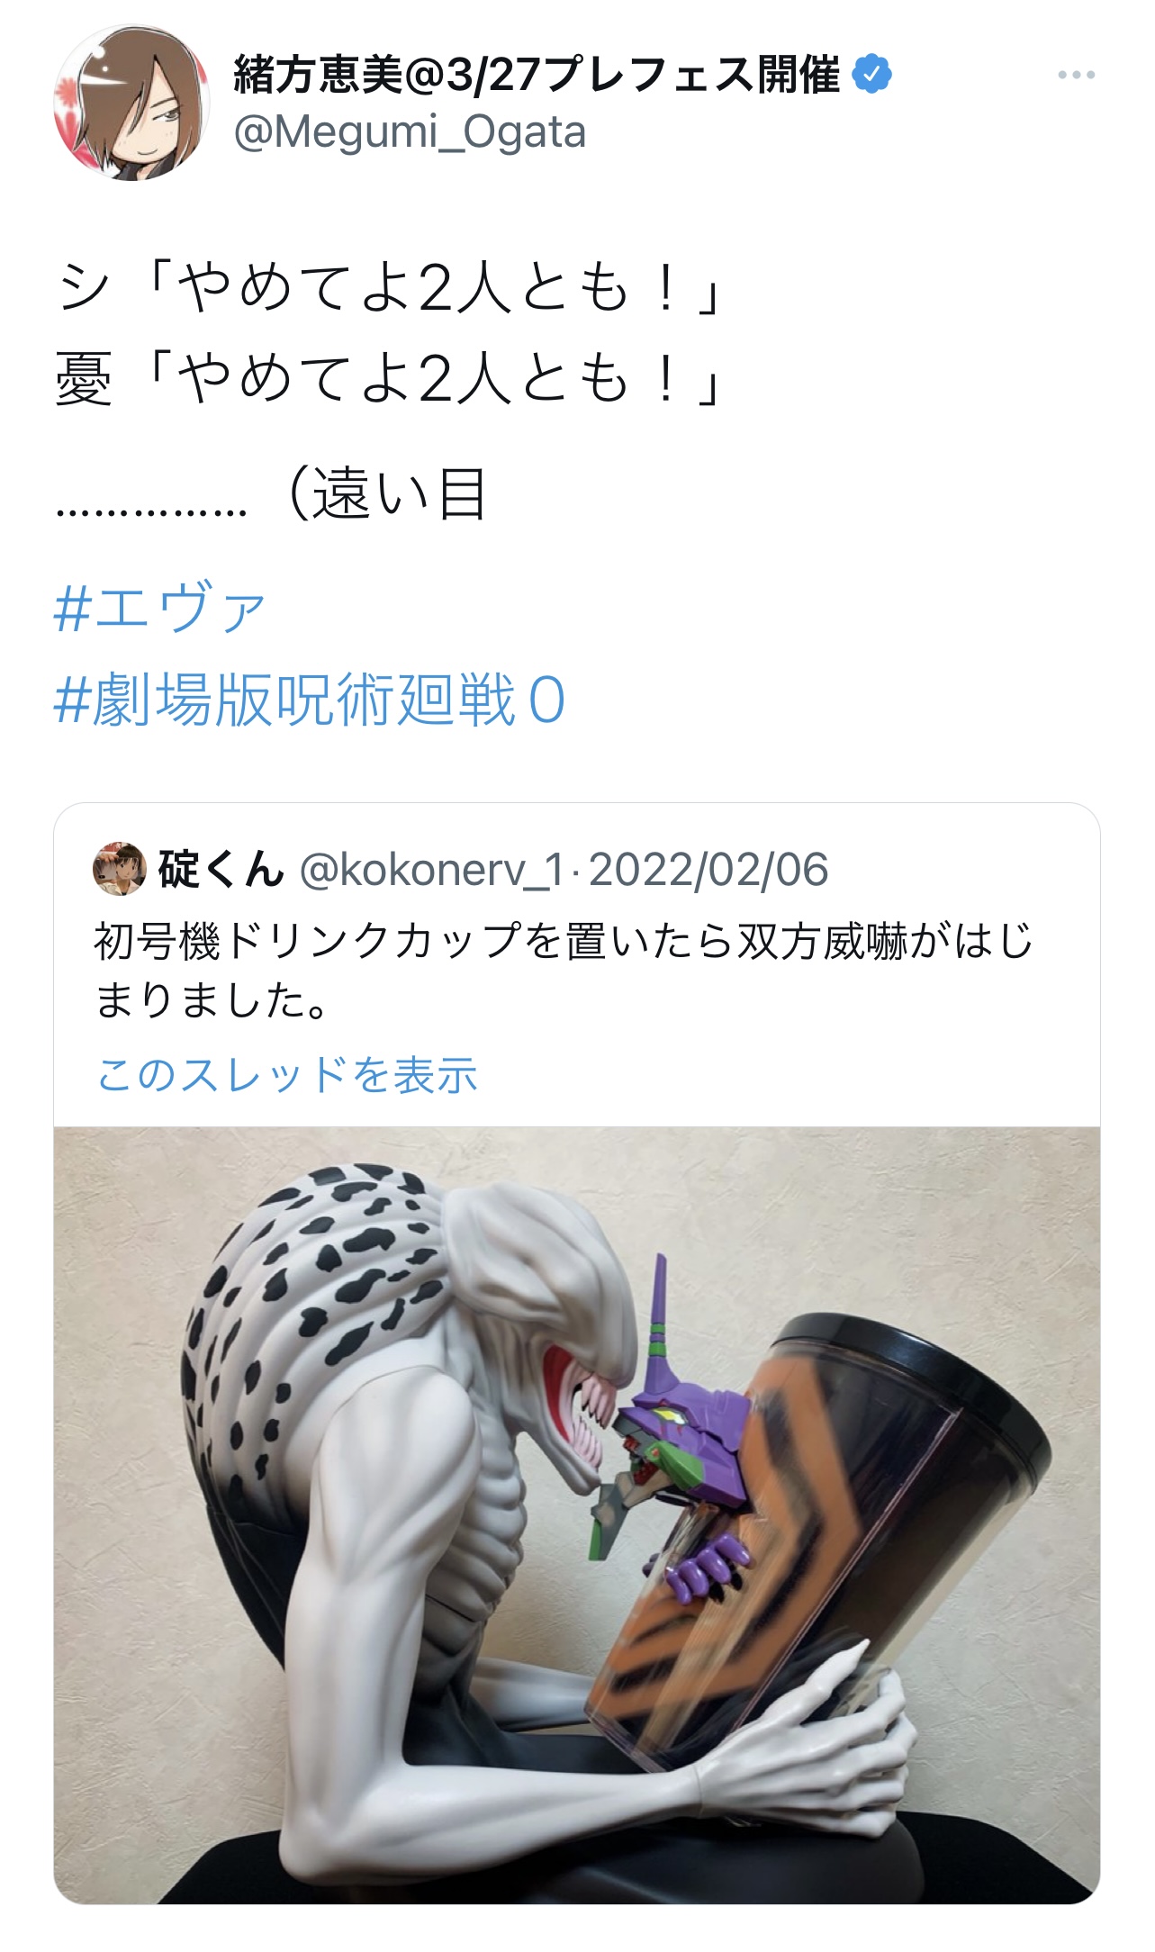
Task: Open the quoted user's small avatar
Action: pyautogui.click(x=120, y=869)
